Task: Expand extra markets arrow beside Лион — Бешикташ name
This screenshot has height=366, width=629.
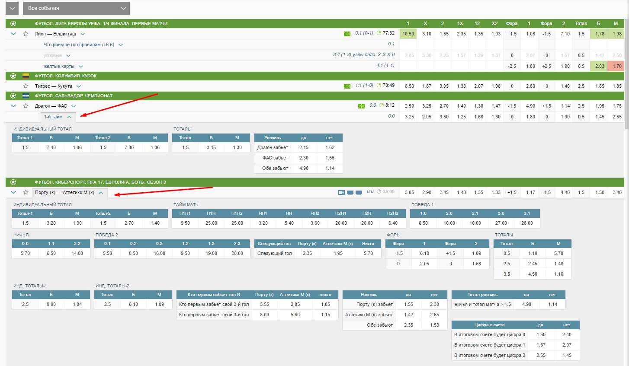Action: click(83, 34)
